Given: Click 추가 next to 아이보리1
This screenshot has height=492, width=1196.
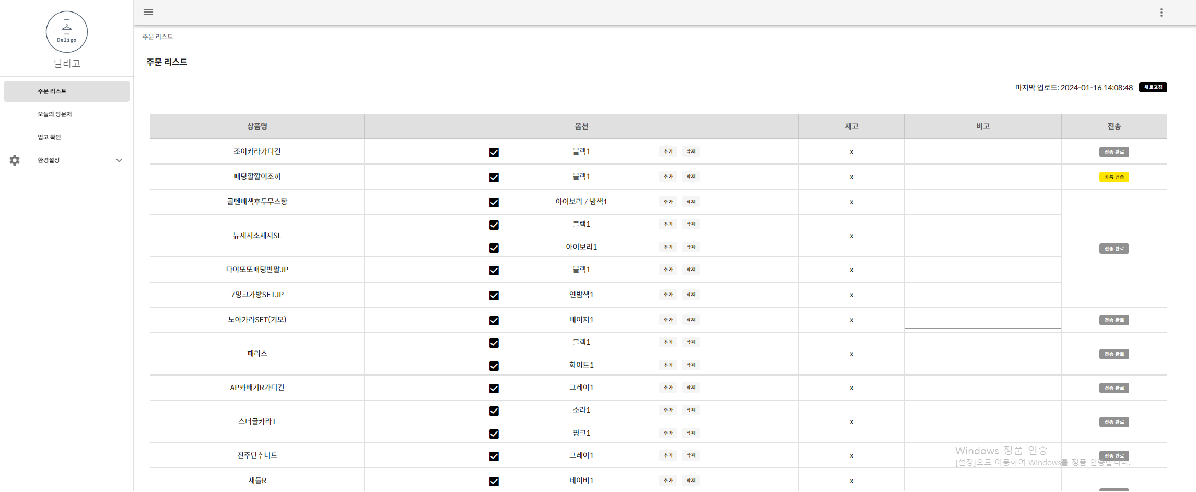Looking at the screenshot, I should pos(668,247).
